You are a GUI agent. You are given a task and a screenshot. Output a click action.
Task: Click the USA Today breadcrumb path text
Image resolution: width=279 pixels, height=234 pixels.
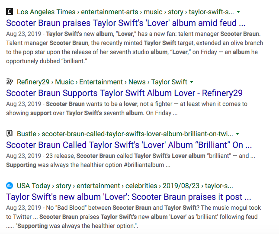125,186
